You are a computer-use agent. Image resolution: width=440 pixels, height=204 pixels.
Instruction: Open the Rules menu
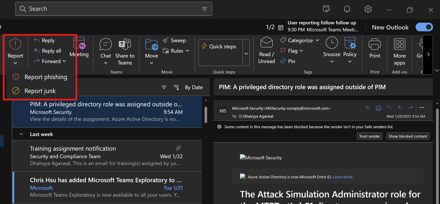point(176,51)
